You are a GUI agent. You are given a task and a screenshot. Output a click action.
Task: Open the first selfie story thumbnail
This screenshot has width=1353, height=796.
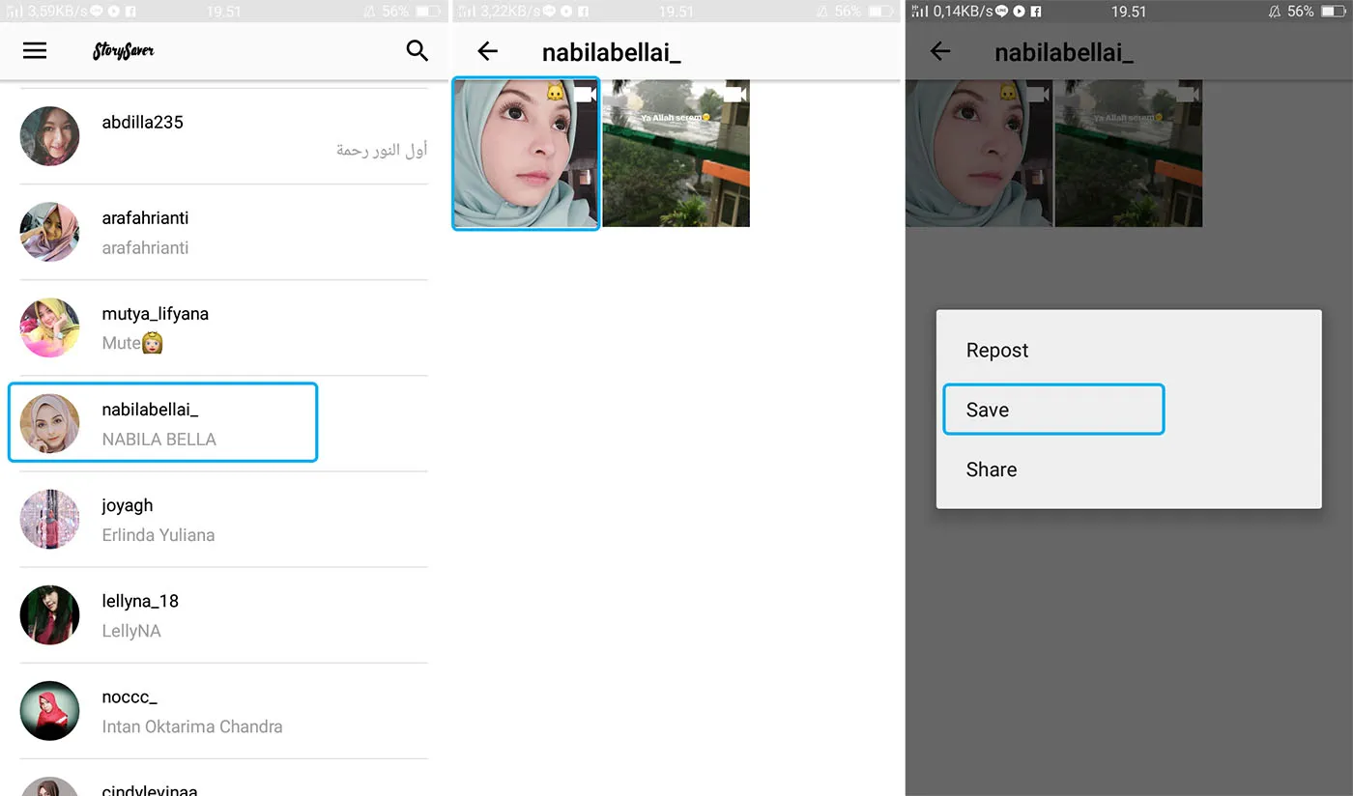click(526, 154)
